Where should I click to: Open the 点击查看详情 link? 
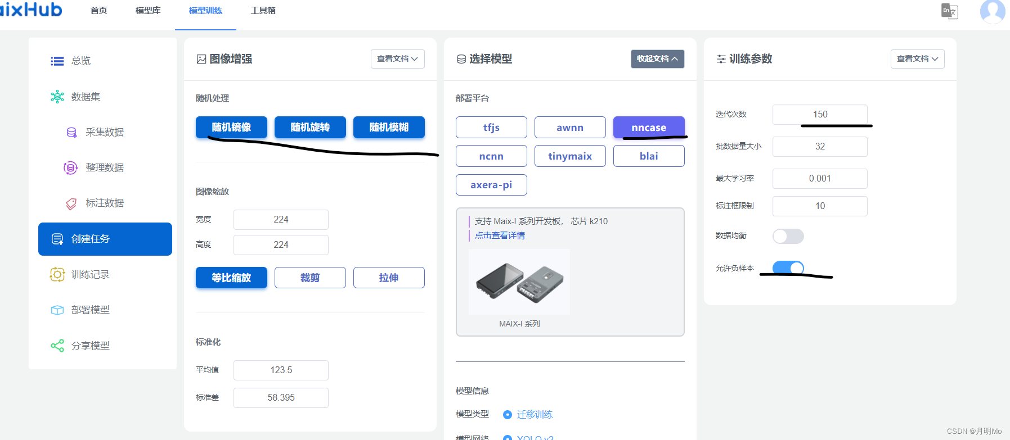[500, 235]
